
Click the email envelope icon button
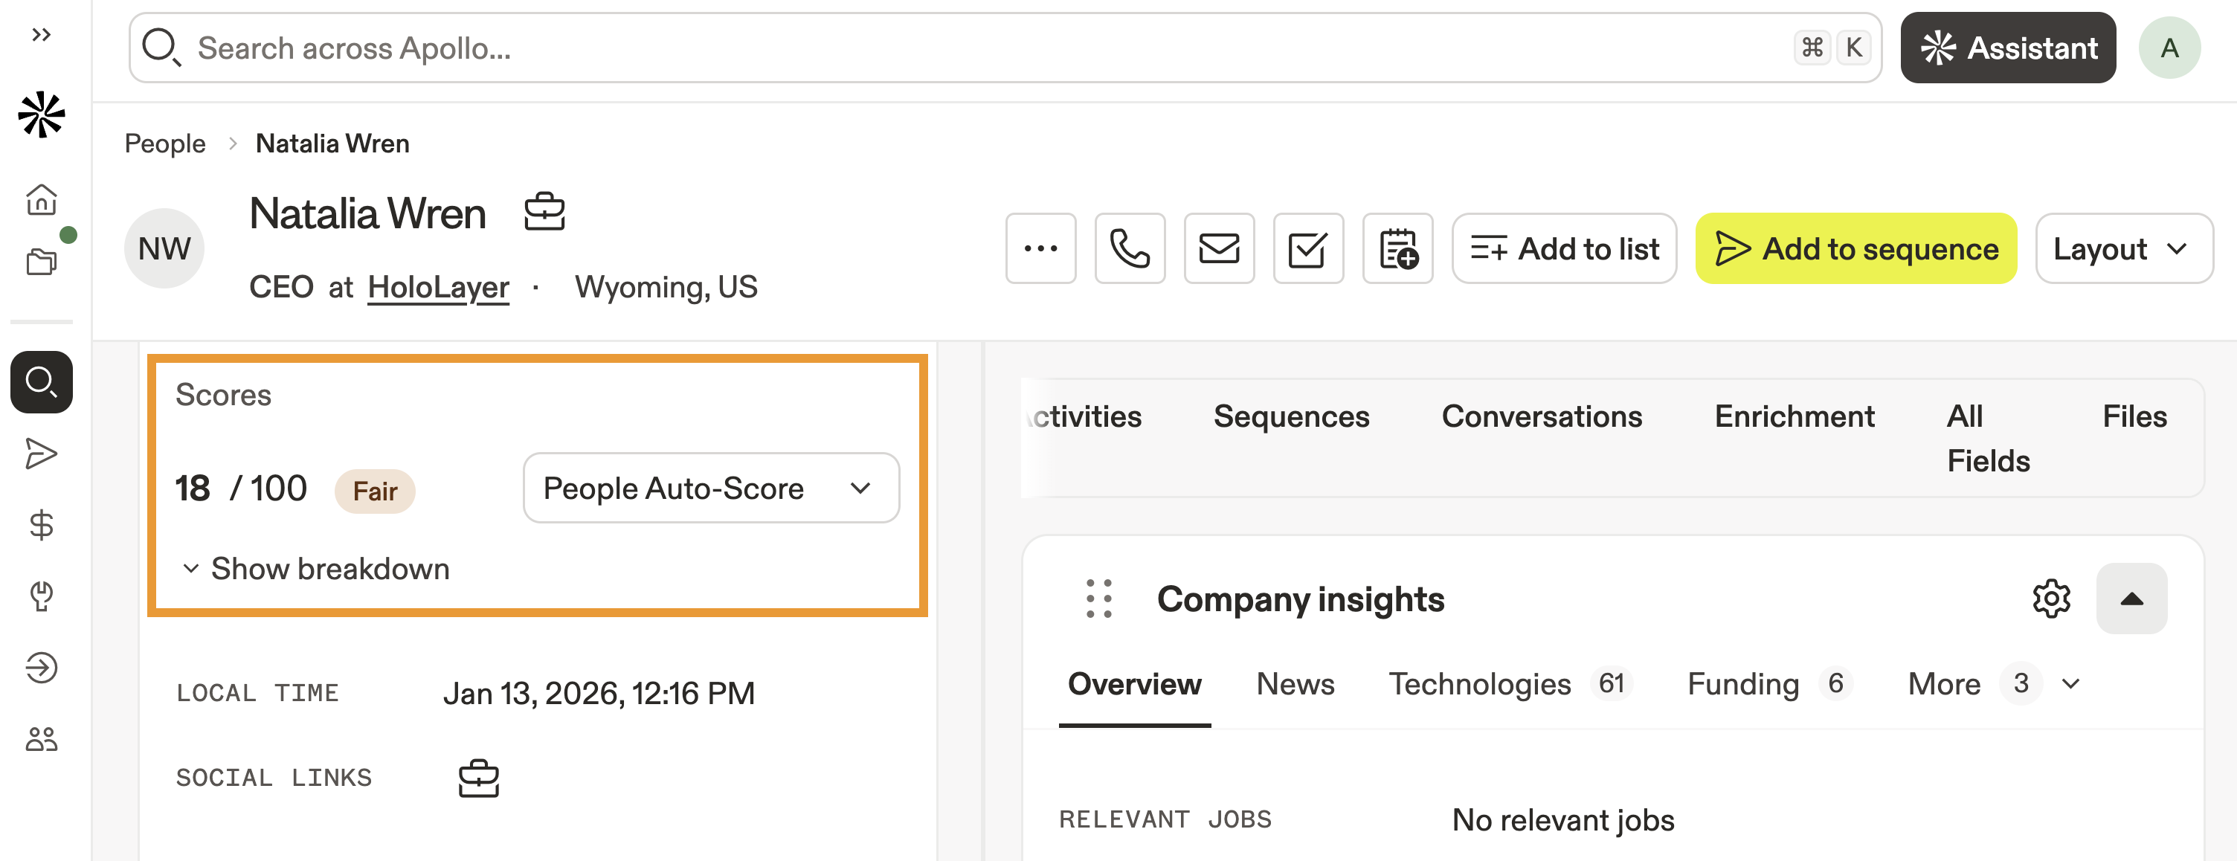click(1218, 249)
